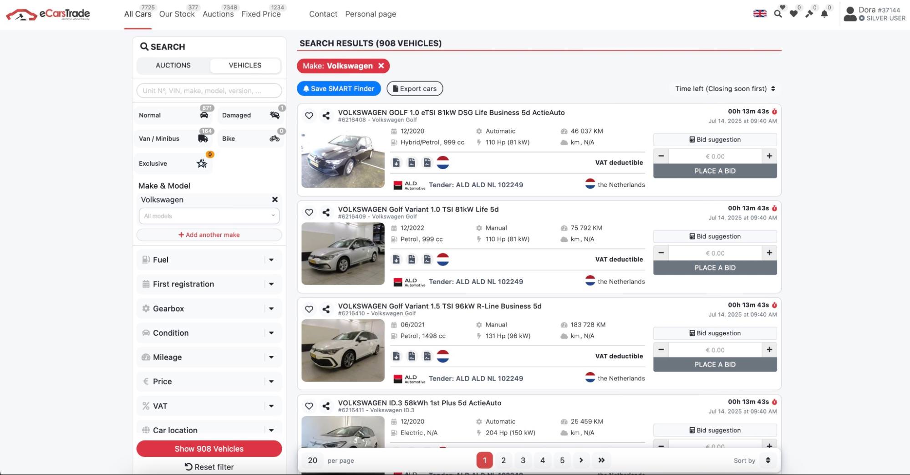This screenshot has height=475, width=910.
Task: Share the Golf Variant 1.5 TSI listing
Action: click(x=326, y=309)
